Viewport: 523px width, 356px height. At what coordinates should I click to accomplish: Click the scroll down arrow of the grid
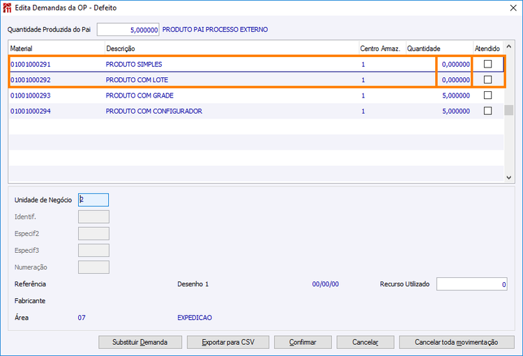coord(508,178)
